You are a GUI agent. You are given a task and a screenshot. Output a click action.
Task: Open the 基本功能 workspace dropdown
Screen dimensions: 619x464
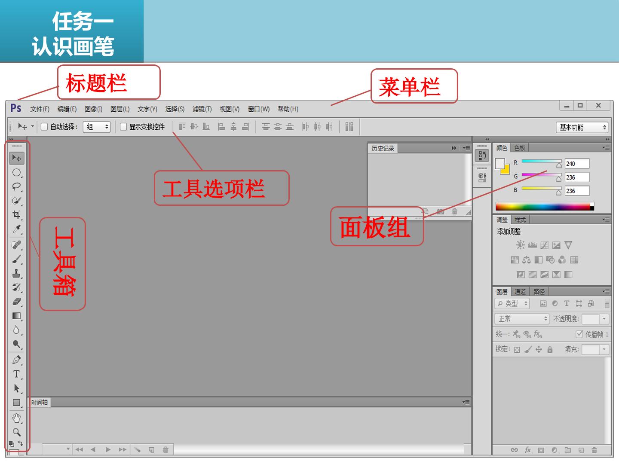point(583,127)
